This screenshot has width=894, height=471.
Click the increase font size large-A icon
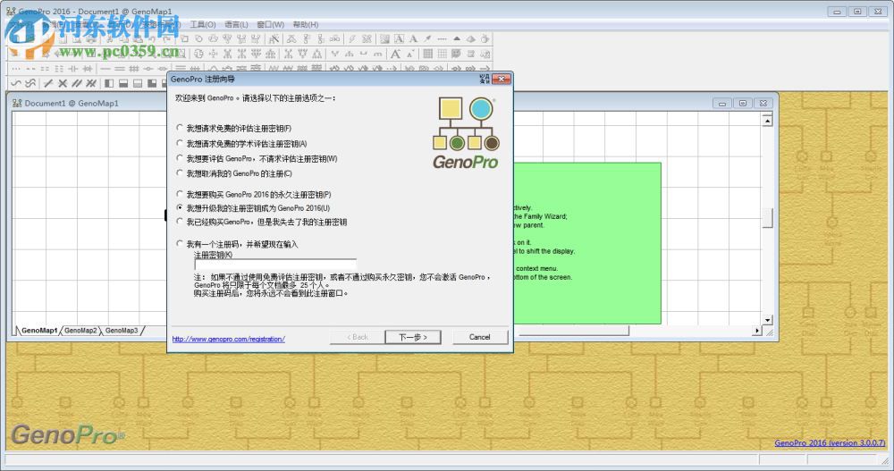tap(396, 54)
